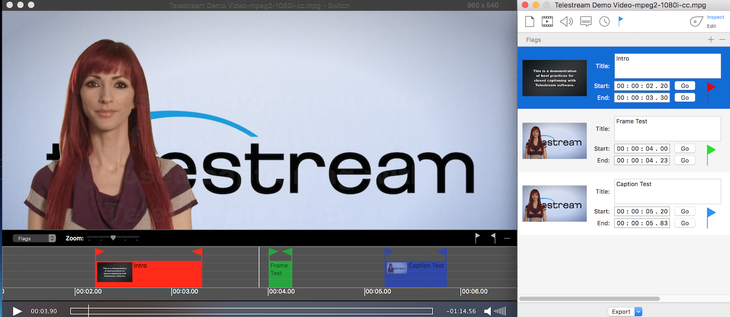Switch to Inspect mode
This screenshot has height=317, width=730.
pos(715,17)
